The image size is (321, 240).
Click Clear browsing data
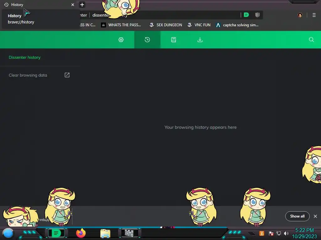pyautogui.click(x=28, y=75)
